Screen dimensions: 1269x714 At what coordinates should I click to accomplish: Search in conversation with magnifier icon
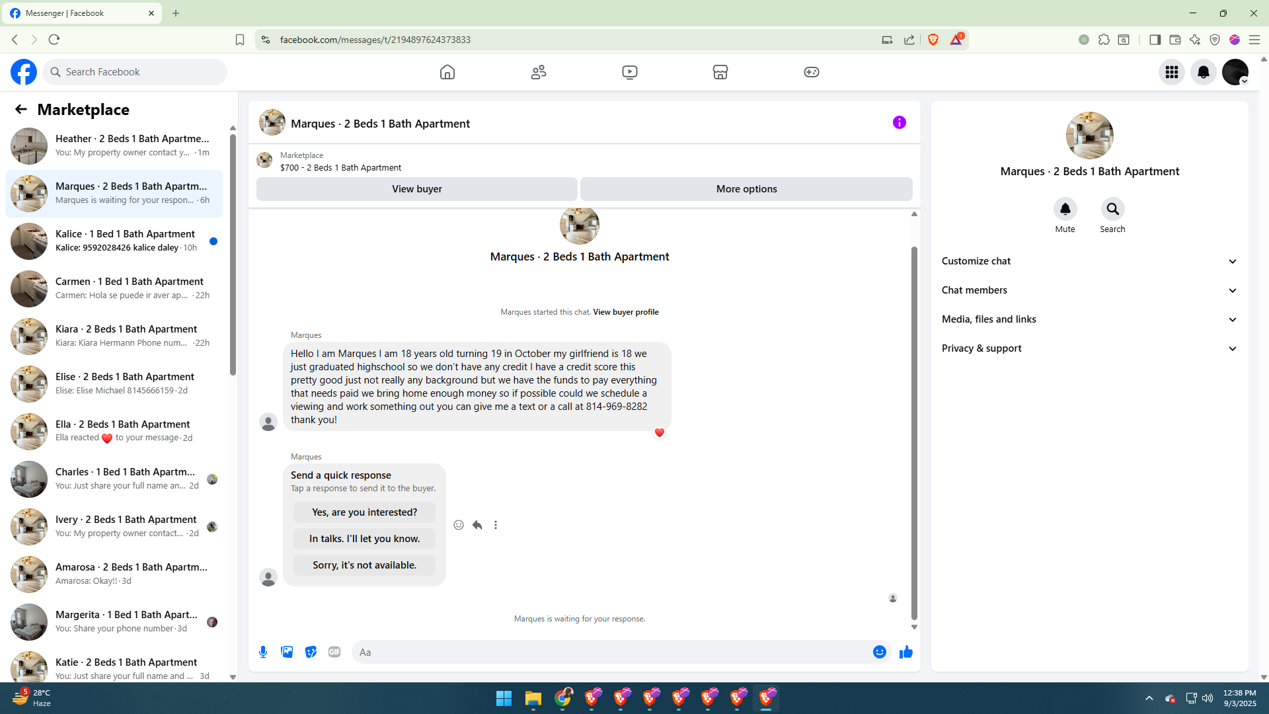tap(1113, 210)
